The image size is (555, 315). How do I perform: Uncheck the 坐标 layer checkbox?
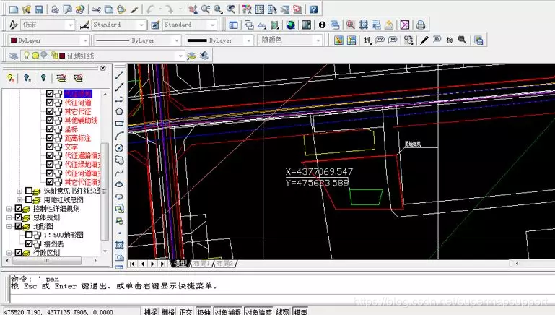pyautogui.click(x=50, y=129)
